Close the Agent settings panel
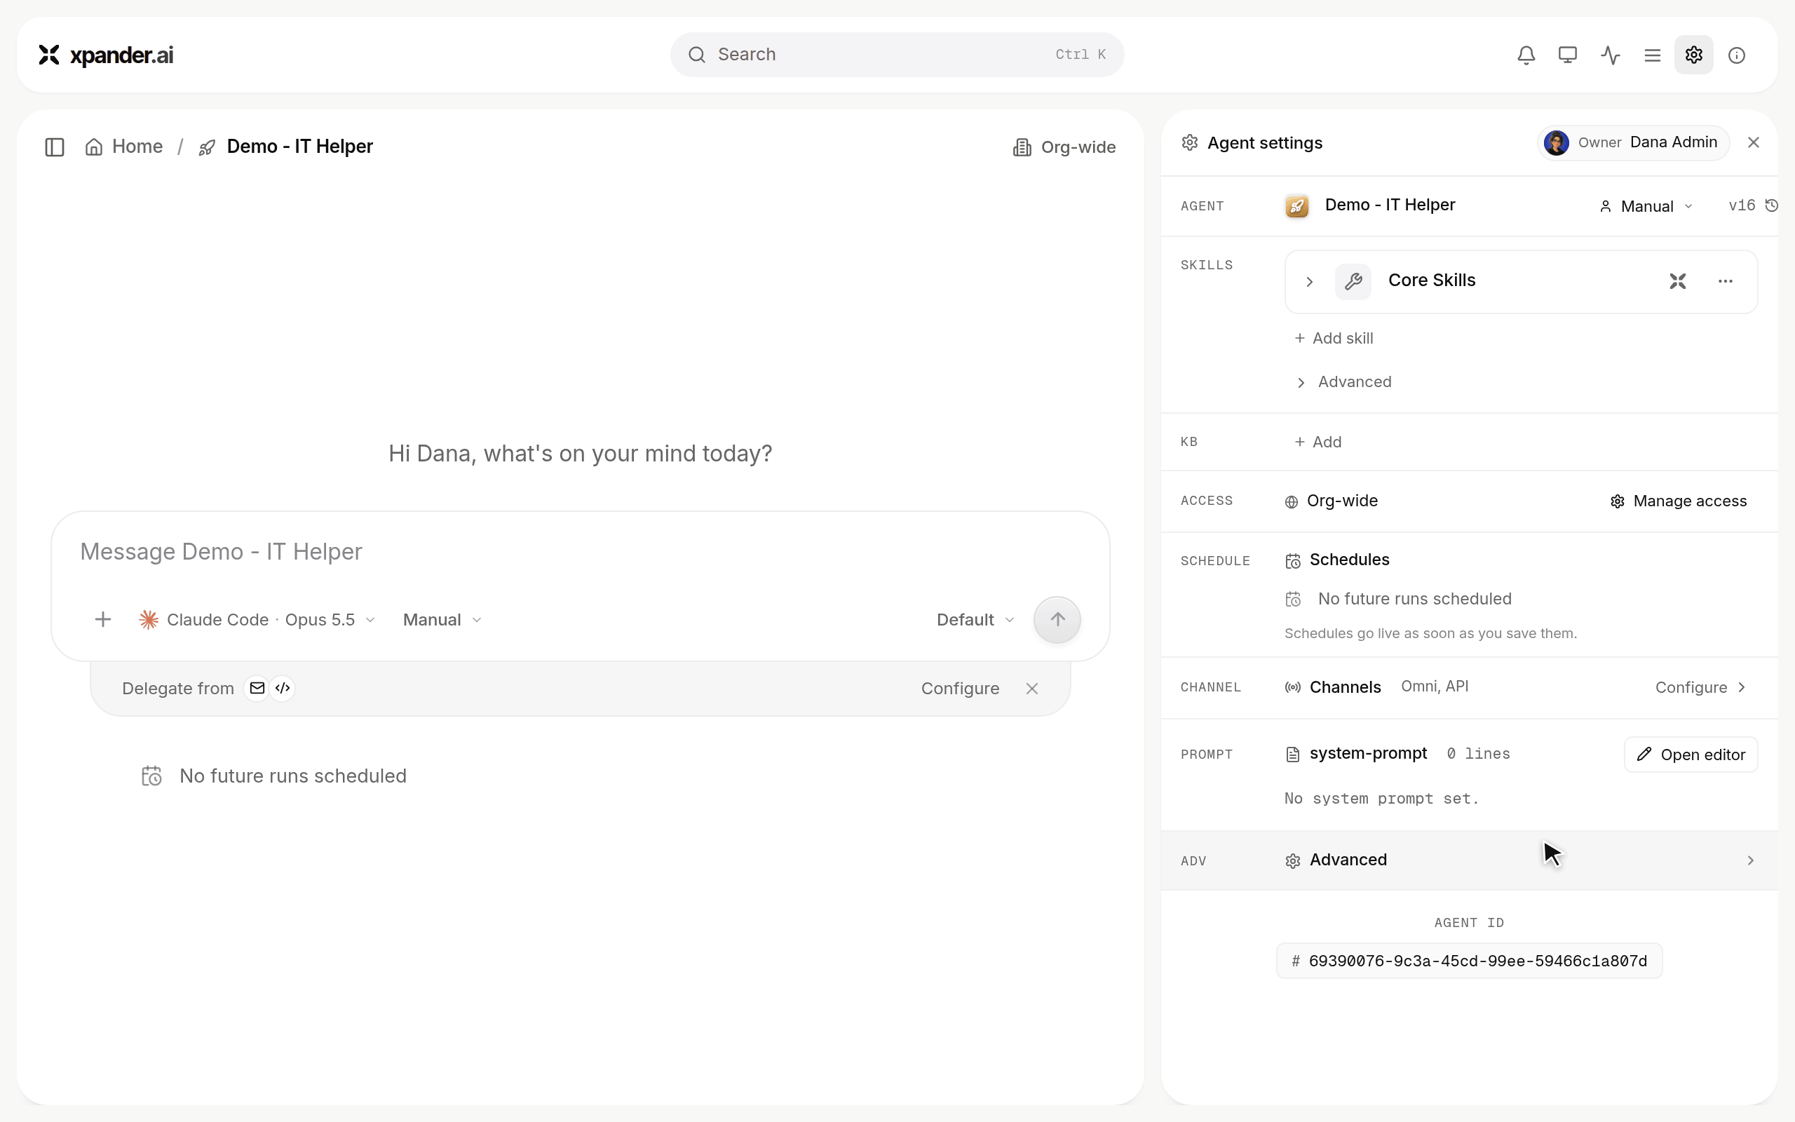Image resolution: width=1795 pixels, height=1122 pixels. pyautogui.click(x=1754, y=142)
